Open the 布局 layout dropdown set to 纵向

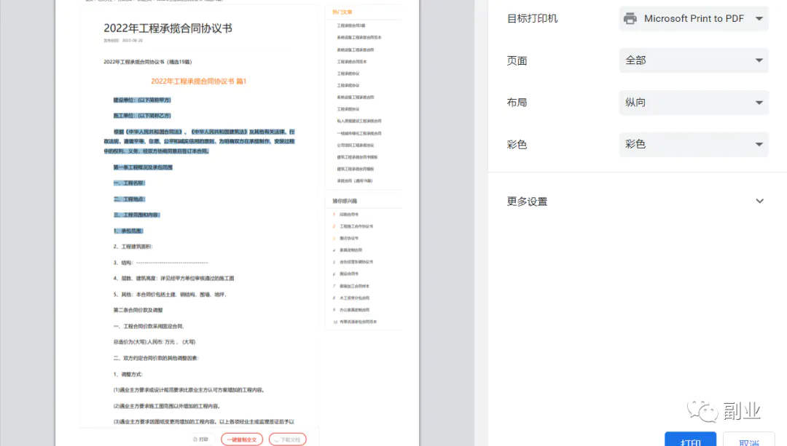693,103
